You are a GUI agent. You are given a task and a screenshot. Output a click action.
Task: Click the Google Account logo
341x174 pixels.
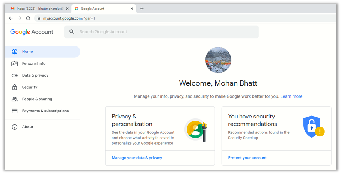[32, 32]
